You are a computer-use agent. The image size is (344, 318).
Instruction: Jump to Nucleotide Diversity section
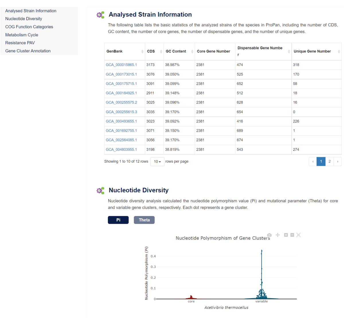[24, 19]
